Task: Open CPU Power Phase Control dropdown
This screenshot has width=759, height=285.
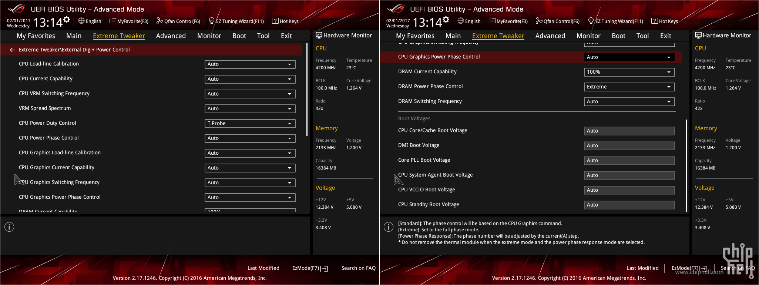Action: (x=250, y=138)
